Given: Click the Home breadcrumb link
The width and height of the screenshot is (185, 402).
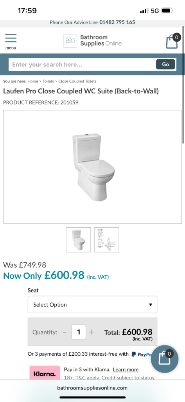Looking at the screenshot, I should point(33,81).
